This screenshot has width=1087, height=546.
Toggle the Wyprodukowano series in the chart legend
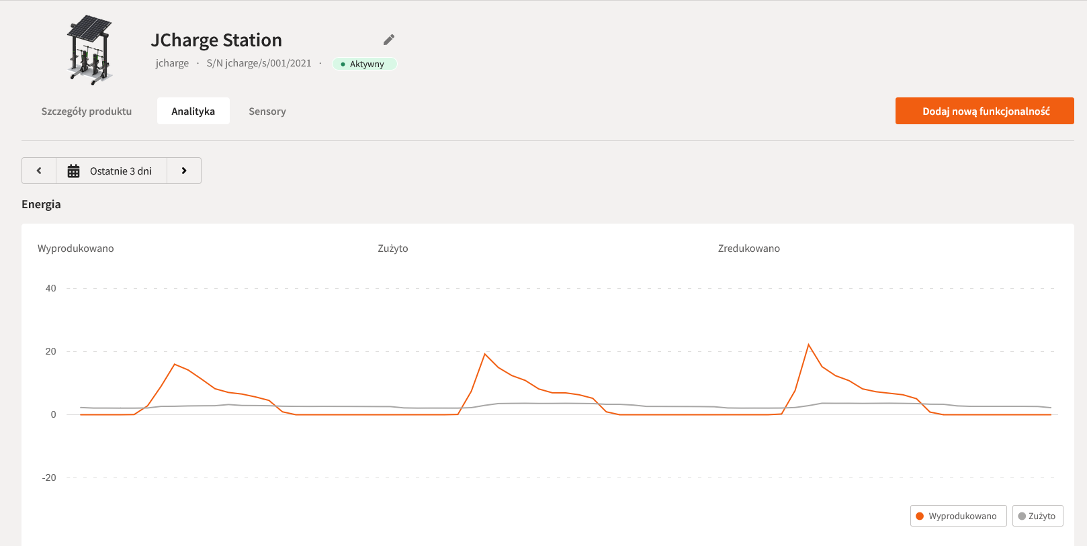959,516
